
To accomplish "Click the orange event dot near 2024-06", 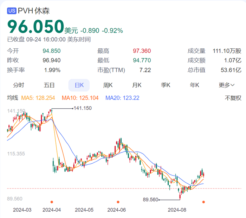I will [x=118, y=202].
